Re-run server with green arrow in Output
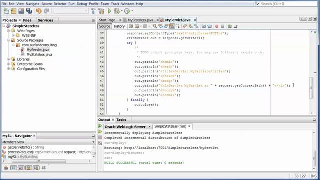The image size is (320, 180). (100, 126)
